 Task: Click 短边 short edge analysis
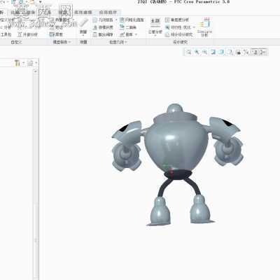point(57,27)
